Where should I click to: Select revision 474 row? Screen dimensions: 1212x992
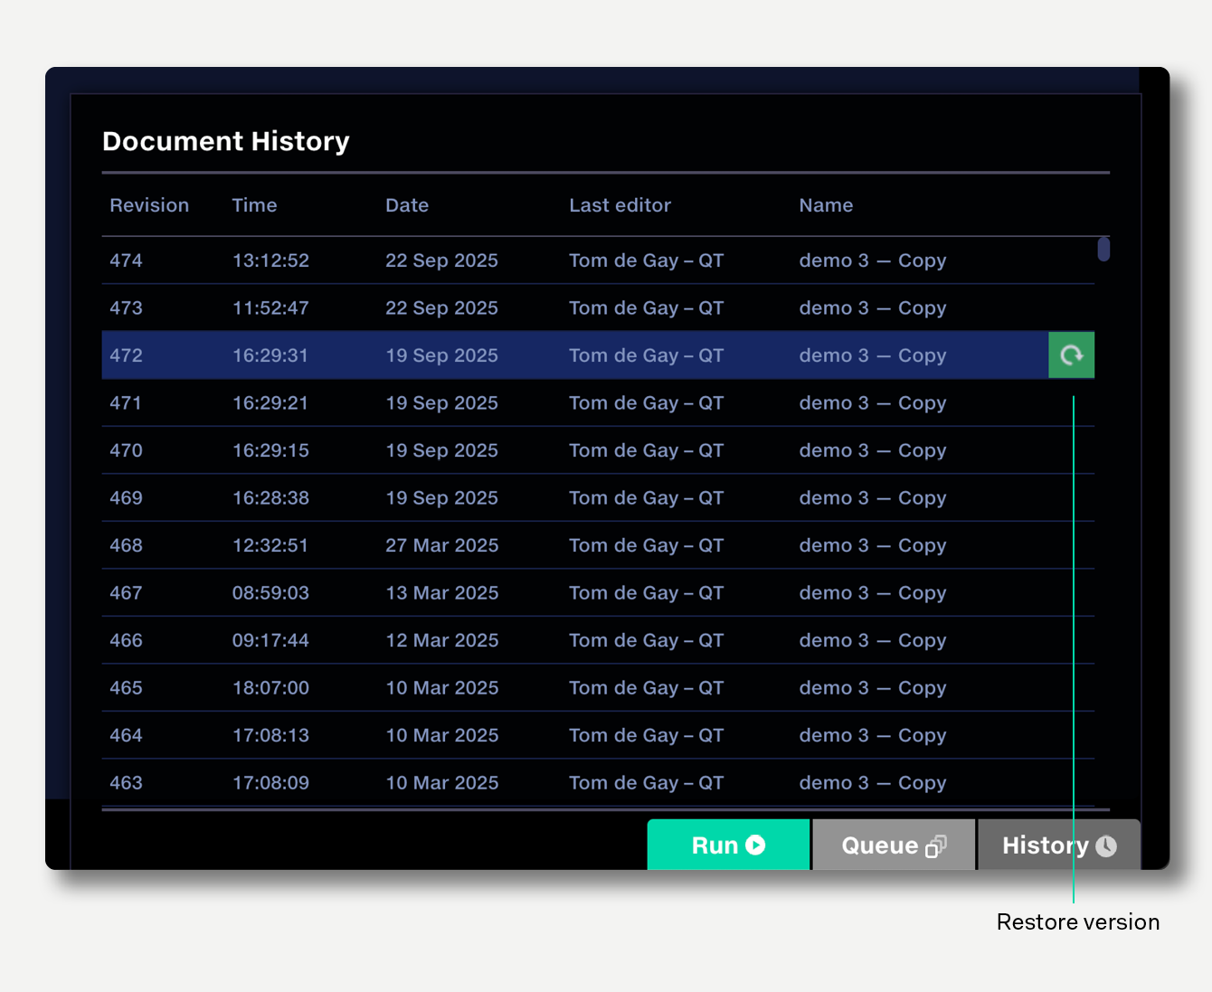coord(597,260)
